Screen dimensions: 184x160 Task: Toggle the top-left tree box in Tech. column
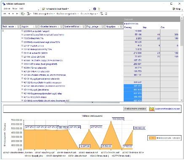pyautogui.click(x=3, y=31)
